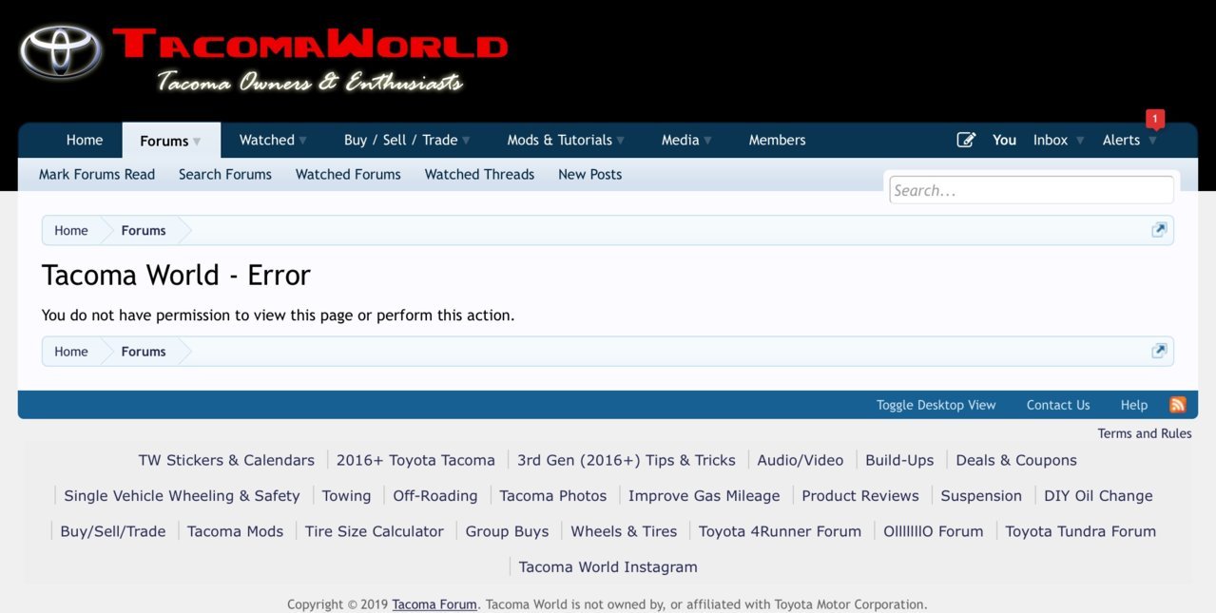Go to Watched Threads
Image resolution: width=1216 pixels, height=613 pixels.
[479, 174]
